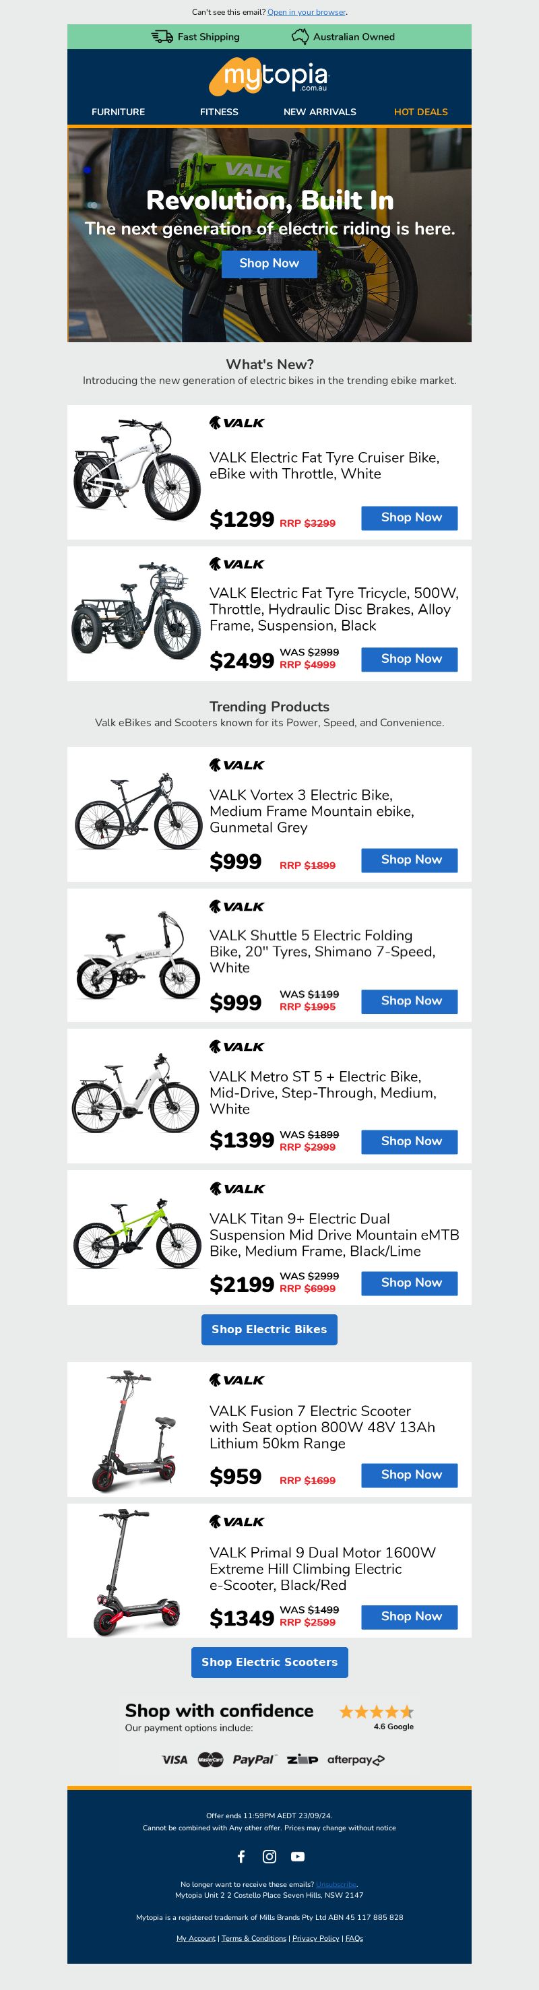Open the YouTube icon in footer
The width and height of the screenshot is (539, 1990).
click(x=297, y=1855)
